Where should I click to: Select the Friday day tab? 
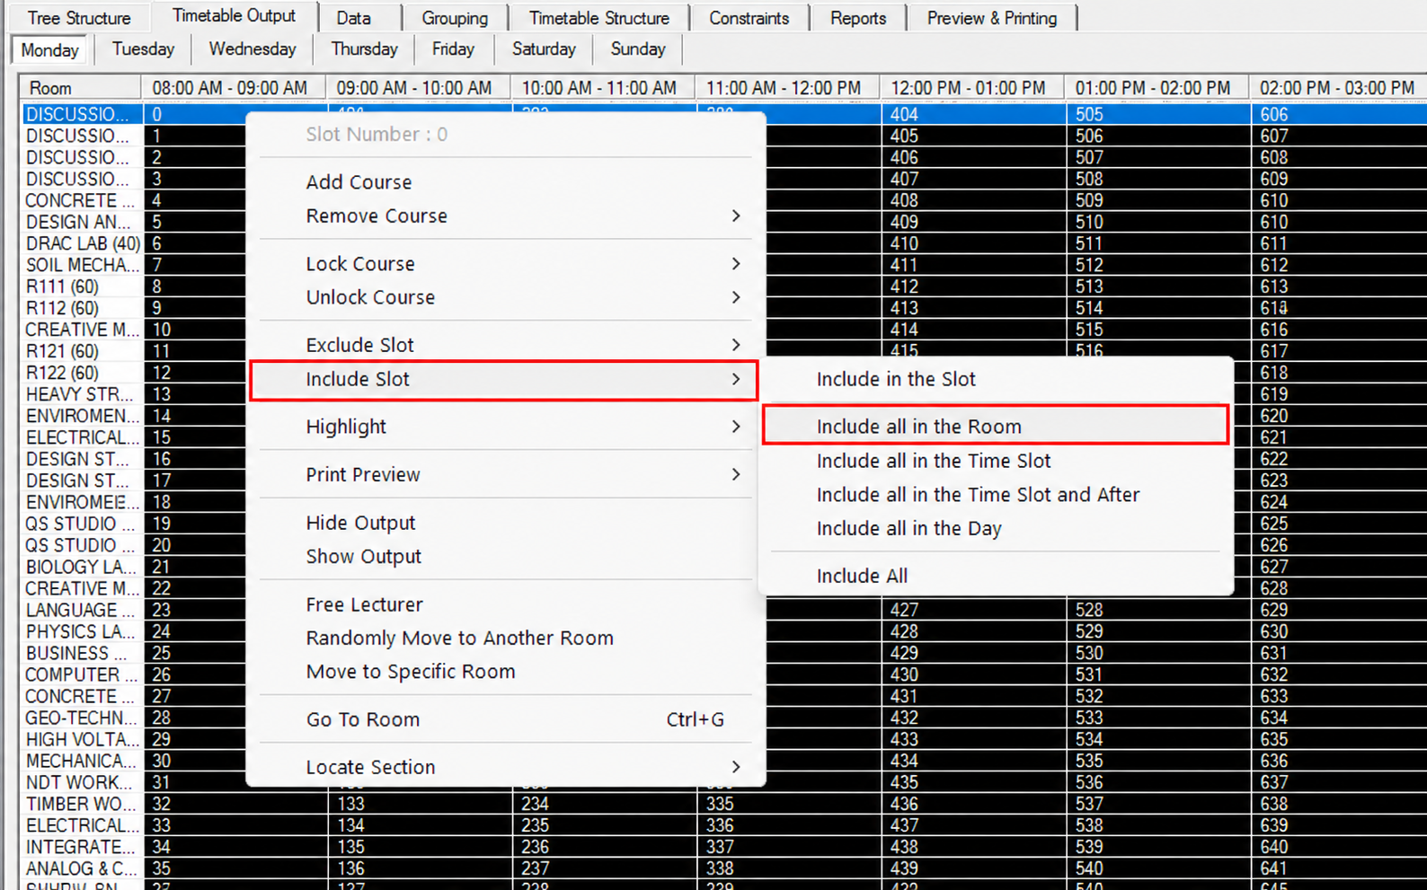(x=453, y=49)
